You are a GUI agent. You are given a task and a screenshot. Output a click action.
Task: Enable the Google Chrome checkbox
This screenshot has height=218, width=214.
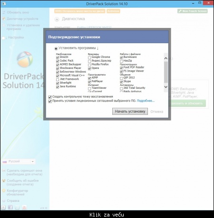[89, 57]
